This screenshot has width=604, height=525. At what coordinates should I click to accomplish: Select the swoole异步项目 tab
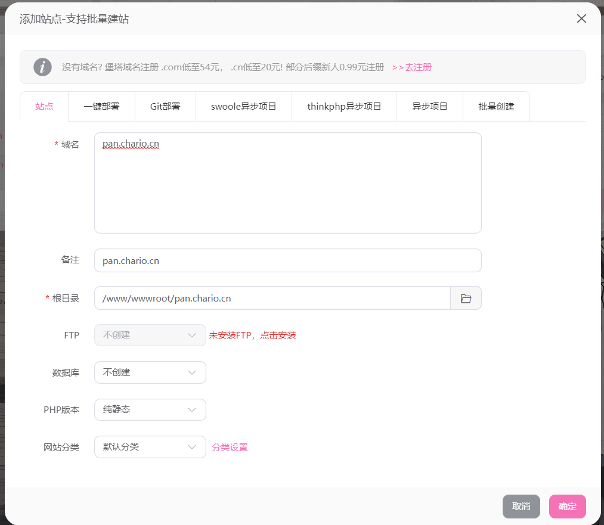pos(243,106)
